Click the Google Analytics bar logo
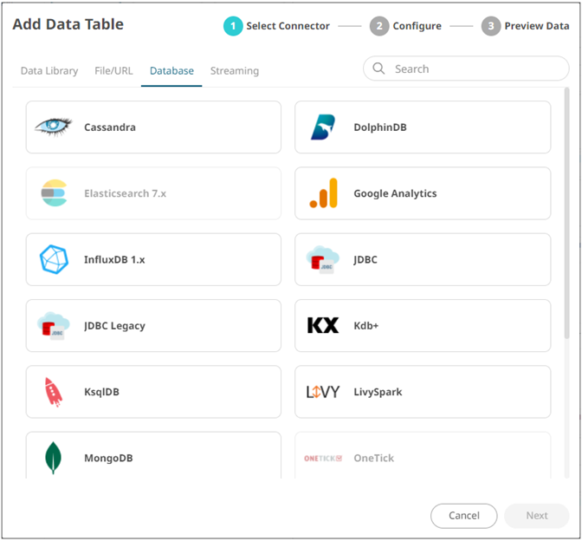This screenshot has height=541, width=582. point(323,192)
